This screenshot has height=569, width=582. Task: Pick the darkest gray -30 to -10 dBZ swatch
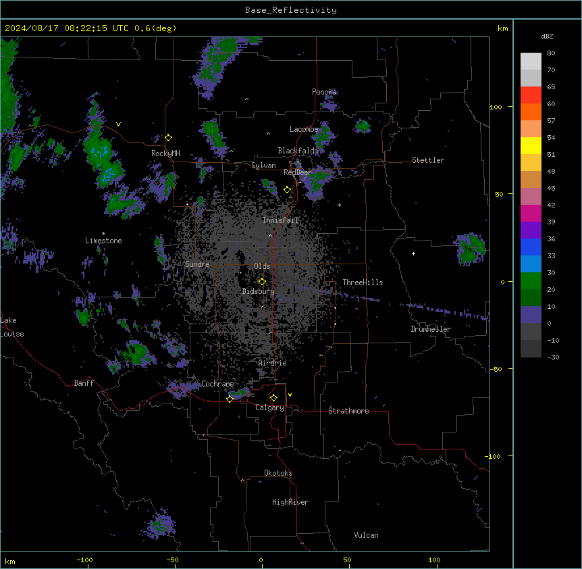pyautogui.click(x=531, y=349)
